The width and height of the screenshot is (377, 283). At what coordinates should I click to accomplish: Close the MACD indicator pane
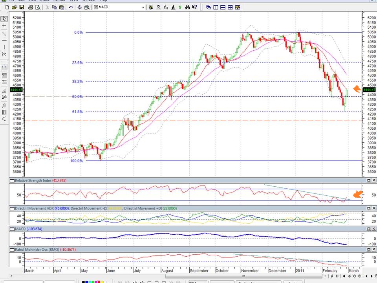(x=373, y=228)
